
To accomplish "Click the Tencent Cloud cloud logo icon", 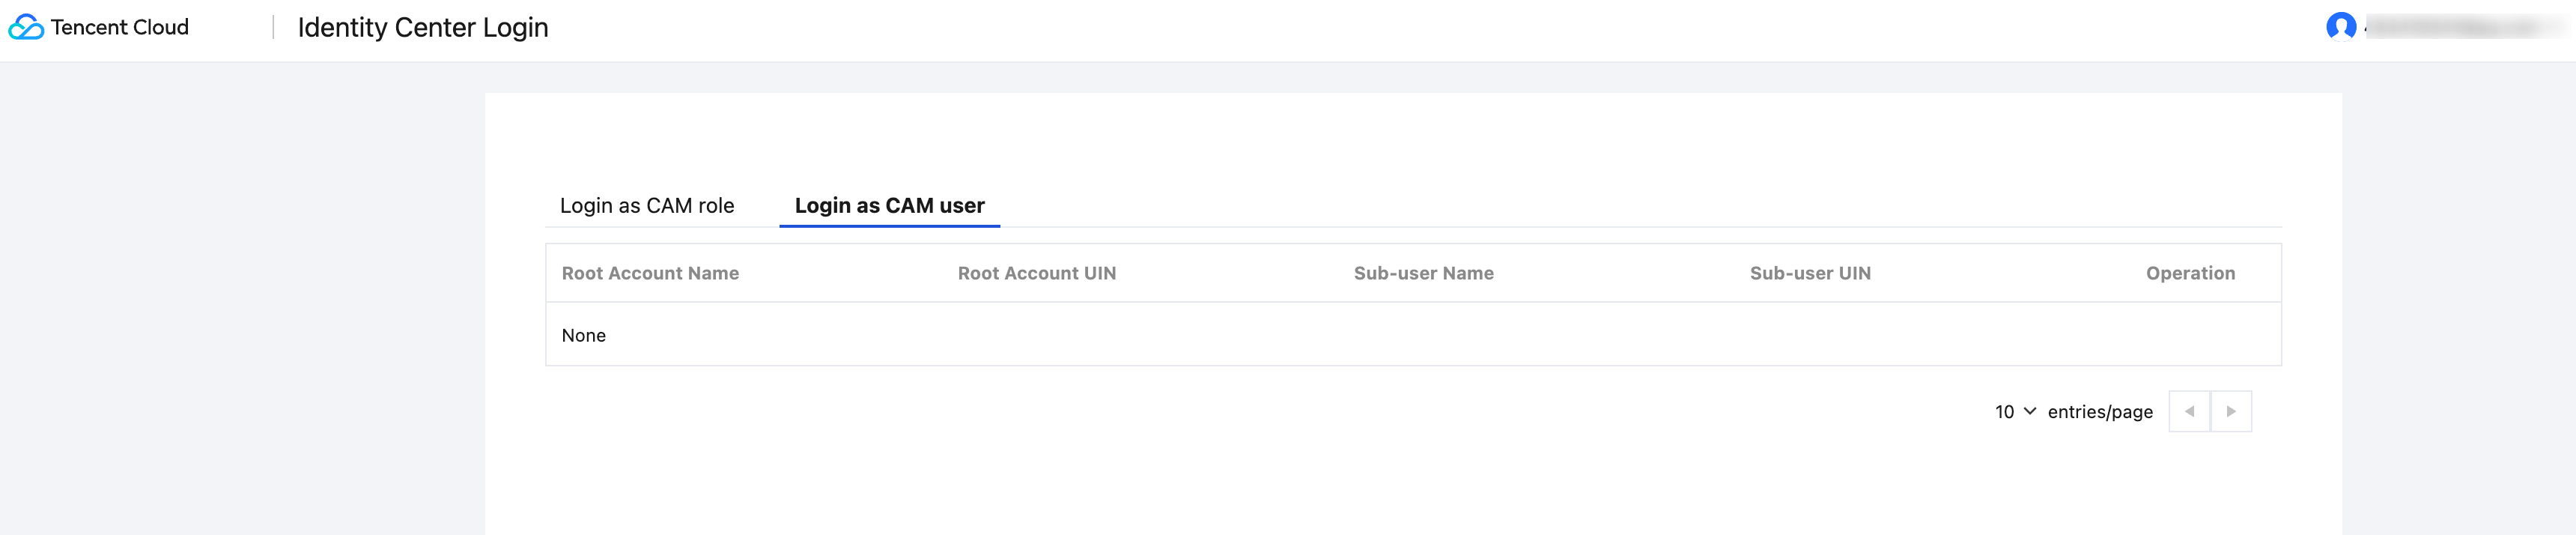I will click(x=26, y=27).
